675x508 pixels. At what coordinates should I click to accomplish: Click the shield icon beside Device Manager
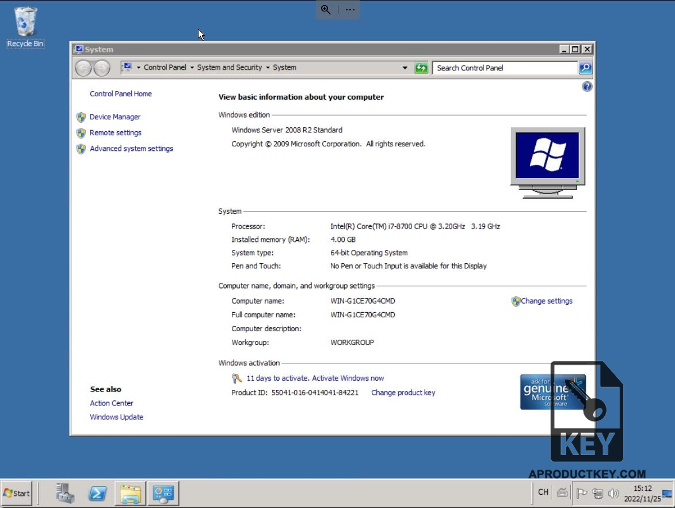tap(81, 117)
